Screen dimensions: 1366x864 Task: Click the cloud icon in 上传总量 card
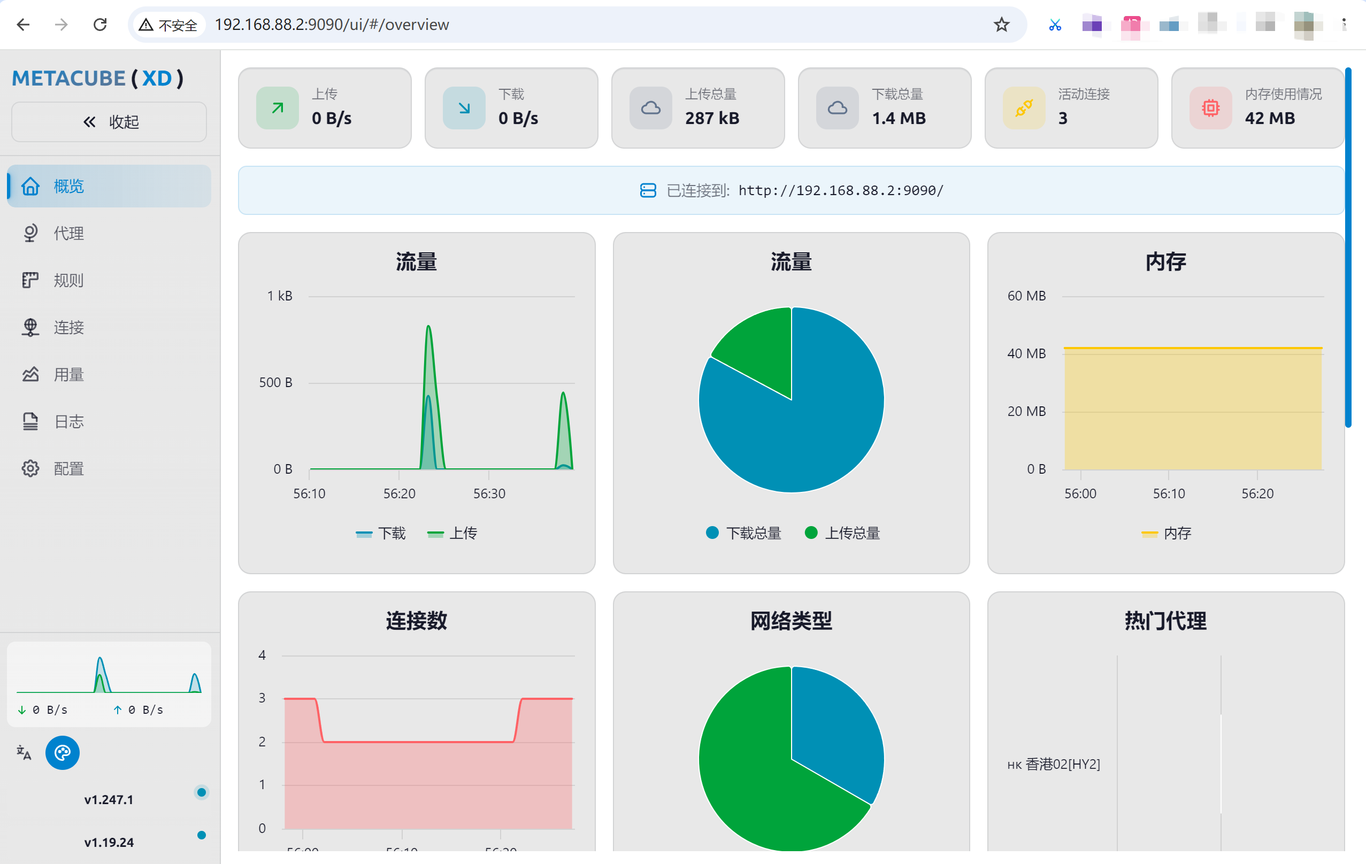(651, 107)
